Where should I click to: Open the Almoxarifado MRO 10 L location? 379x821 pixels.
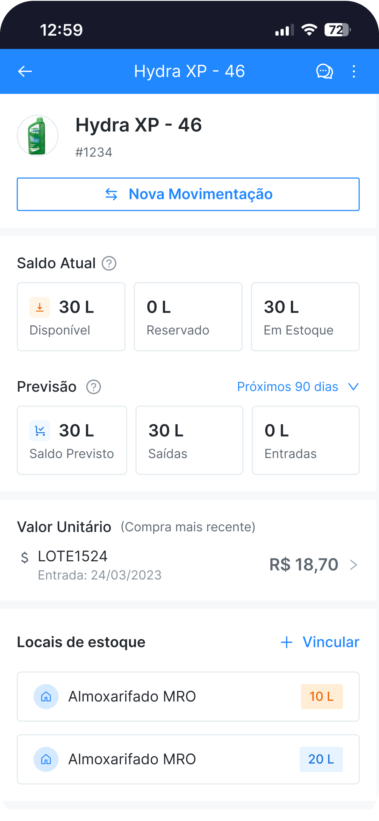188,697
